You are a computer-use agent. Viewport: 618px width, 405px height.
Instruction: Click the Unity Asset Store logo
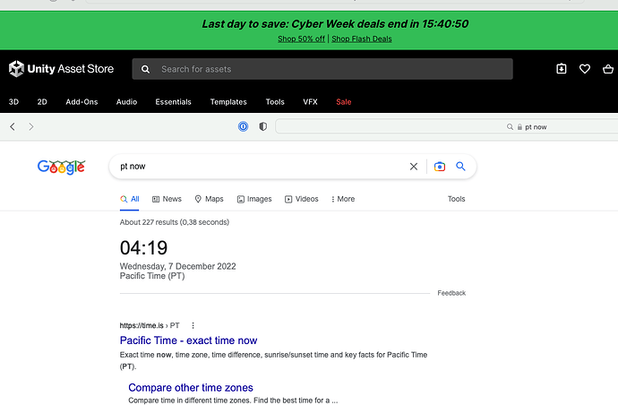[x=61, y=69]
